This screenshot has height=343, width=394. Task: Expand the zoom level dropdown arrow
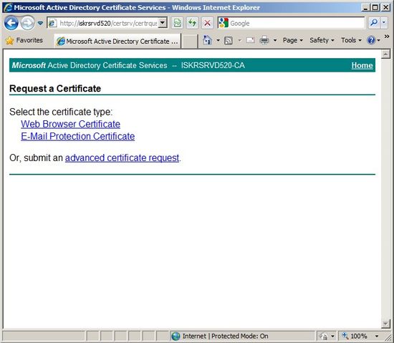point(377,336)
